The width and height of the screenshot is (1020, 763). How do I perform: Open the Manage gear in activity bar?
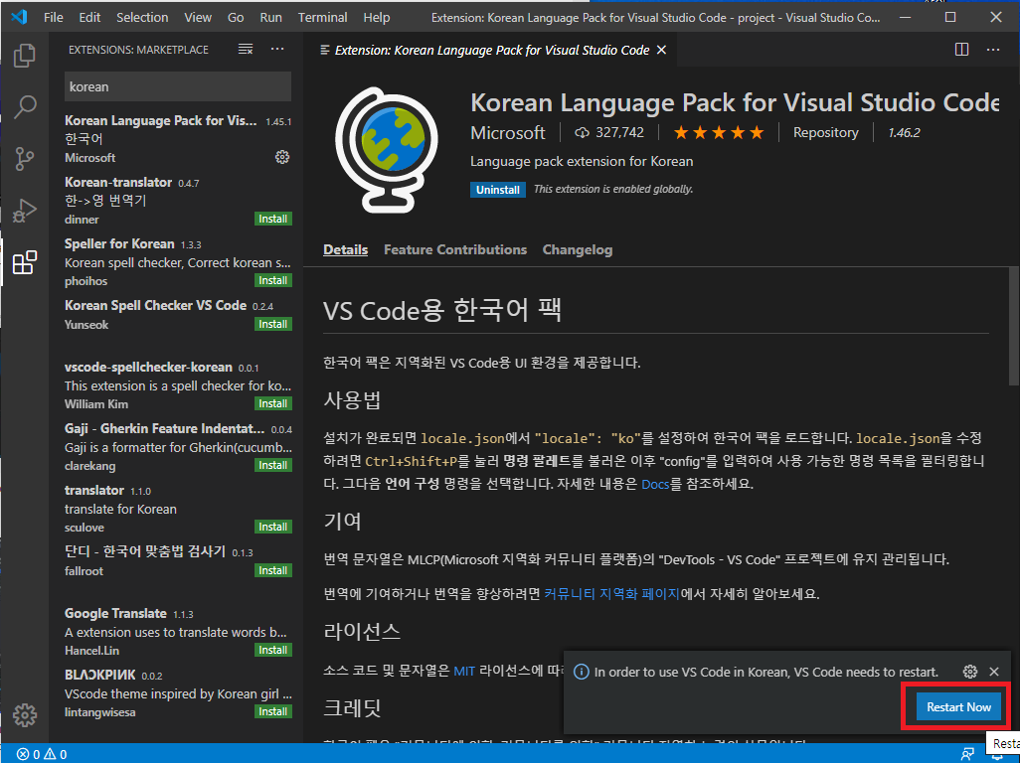point(25,715)
